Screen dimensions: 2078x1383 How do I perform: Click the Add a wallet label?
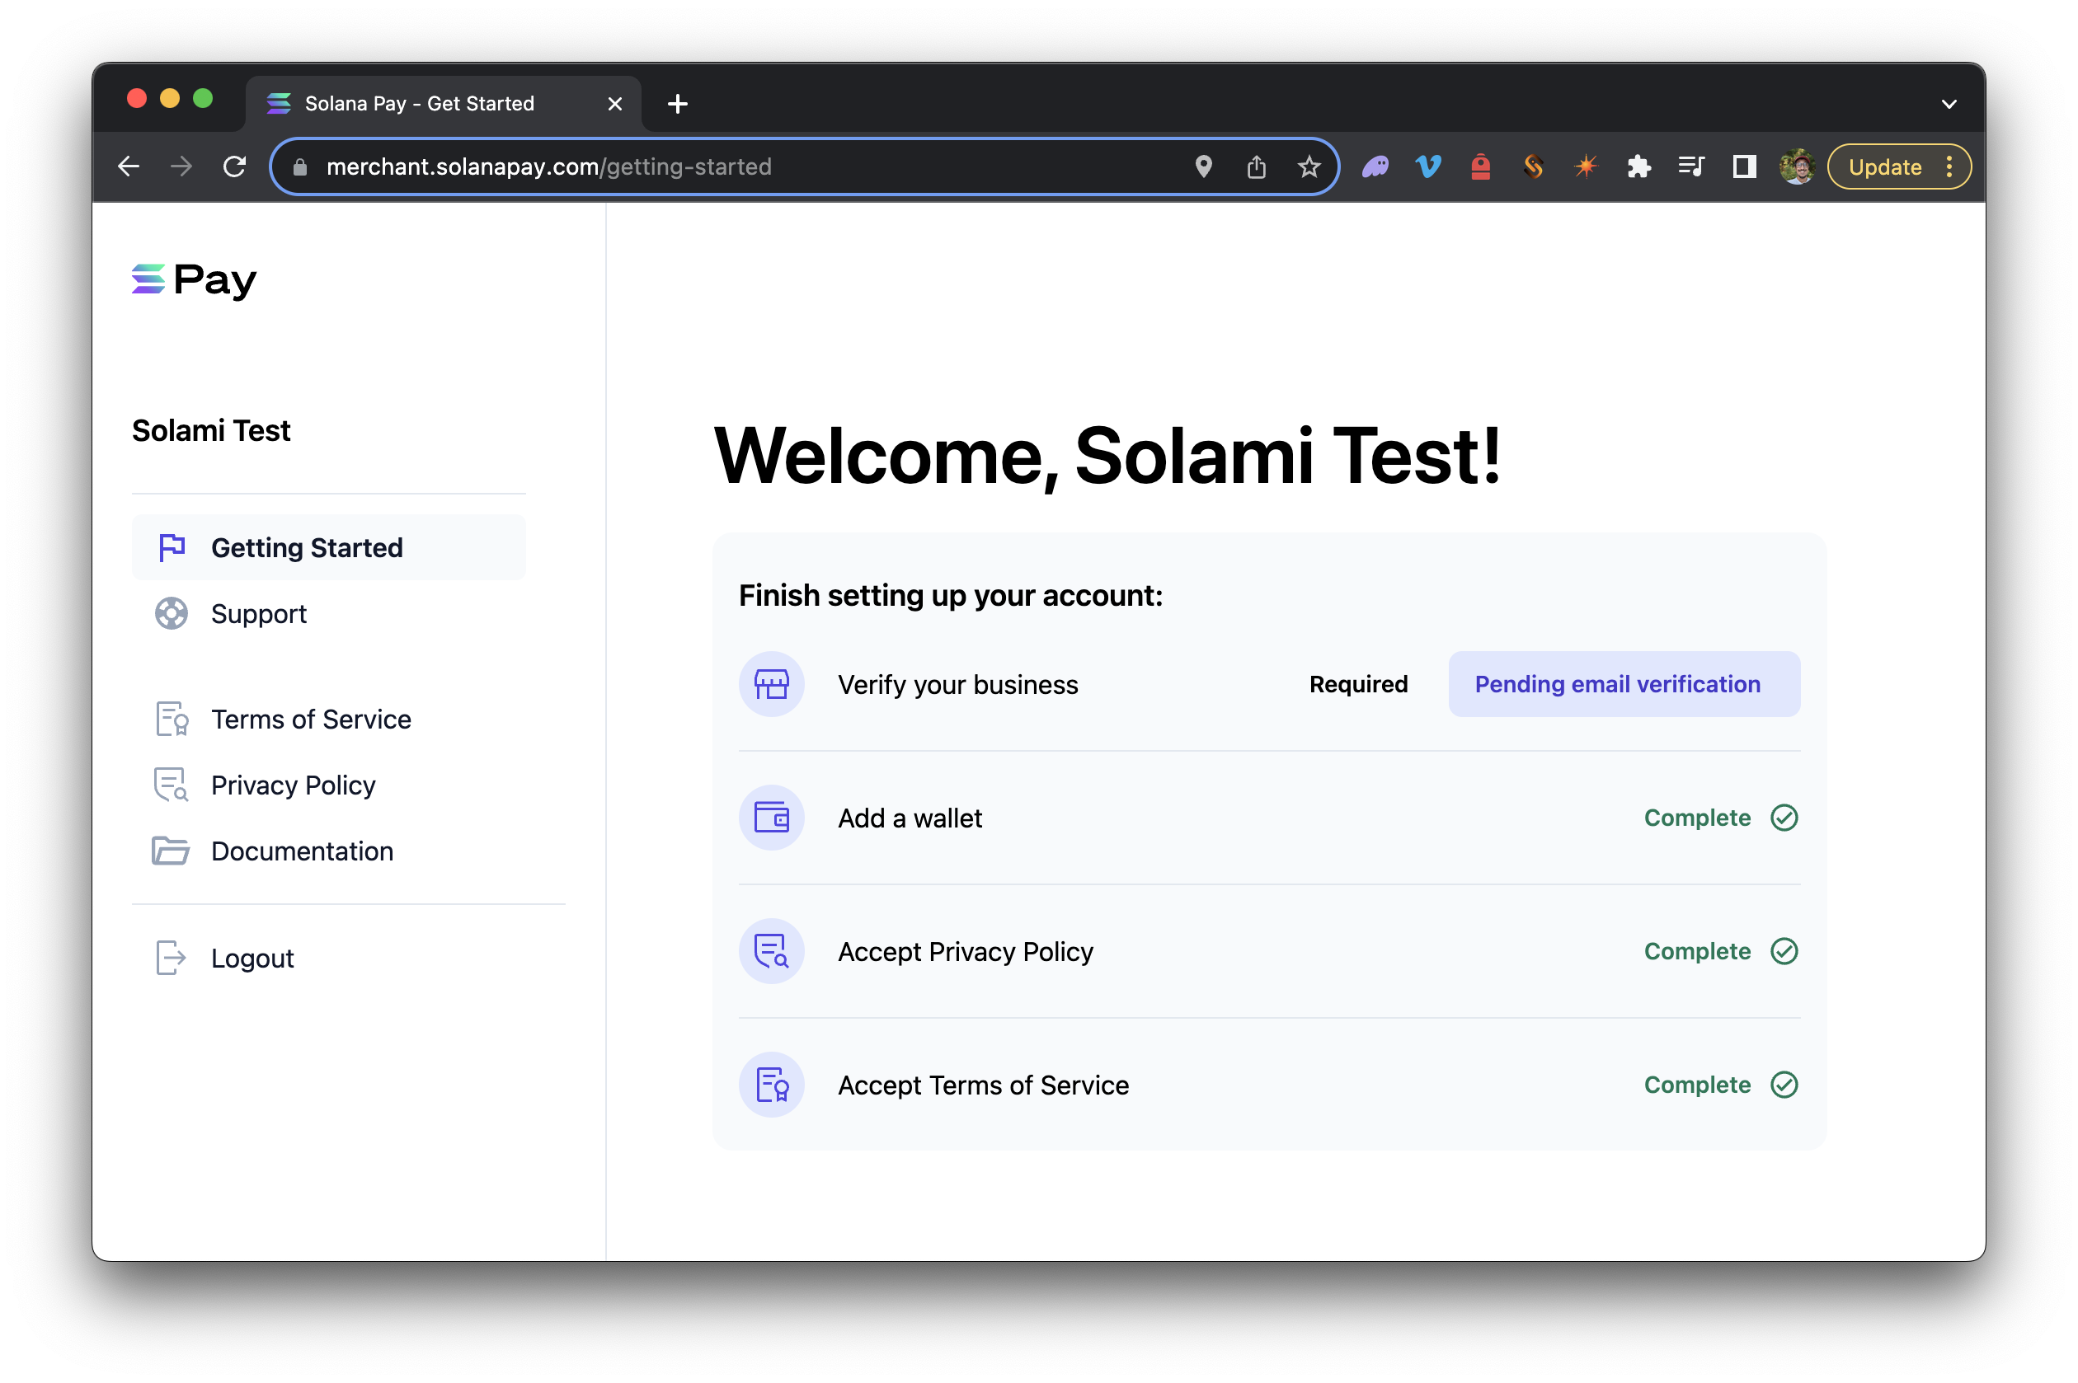pos(910,818)
